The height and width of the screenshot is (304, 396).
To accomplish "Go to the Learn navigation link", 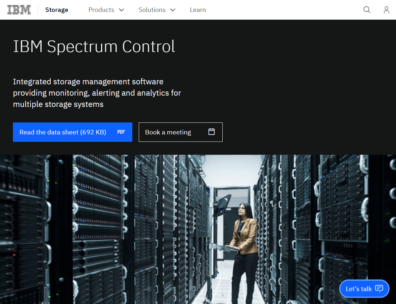I will pos(198,10).
